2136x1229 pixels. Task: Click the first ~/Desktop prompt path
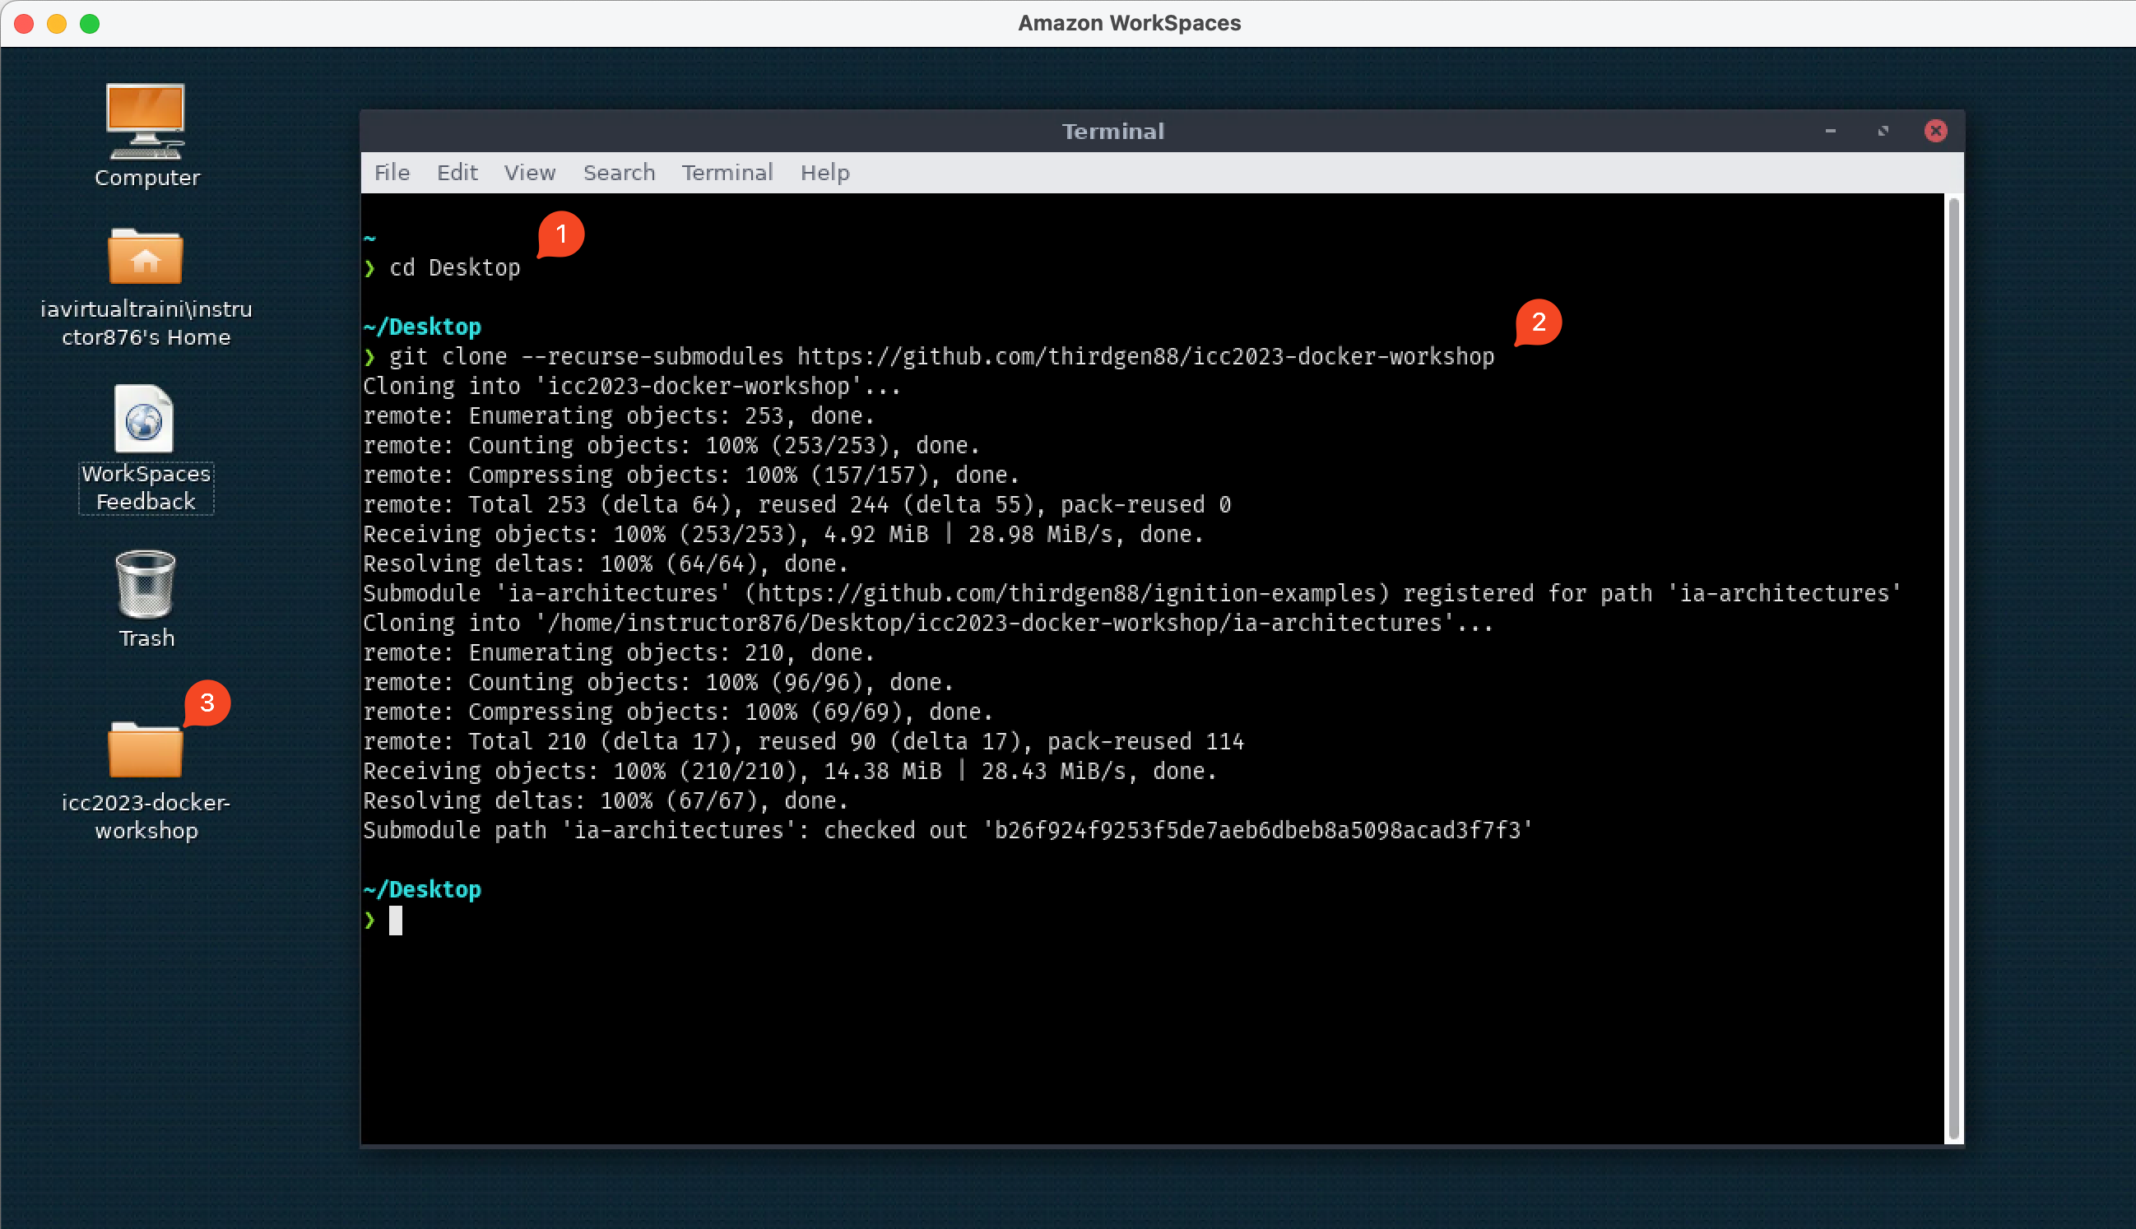pyautogui.click(x=422, y=327)
